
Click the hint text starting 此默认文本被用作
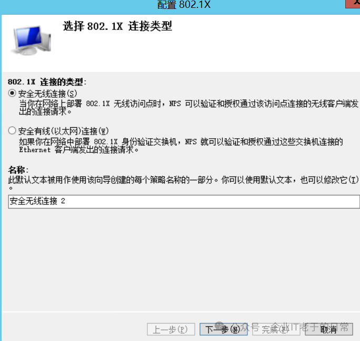point(183,184)
